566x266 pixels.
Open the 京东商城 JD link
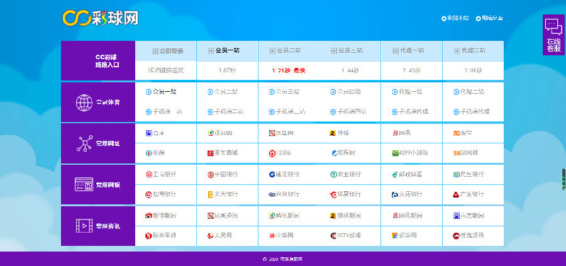[225, 153]
